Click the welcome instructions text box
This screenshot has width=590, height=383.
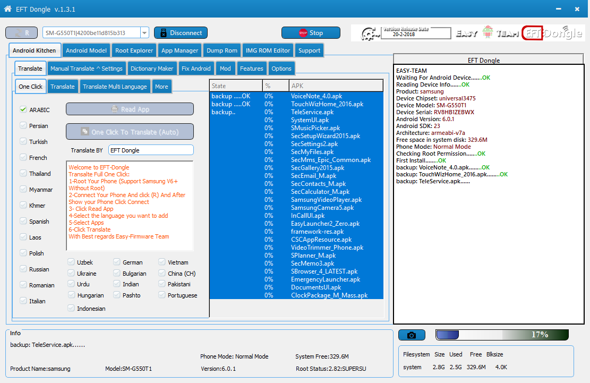coord(130,206)
